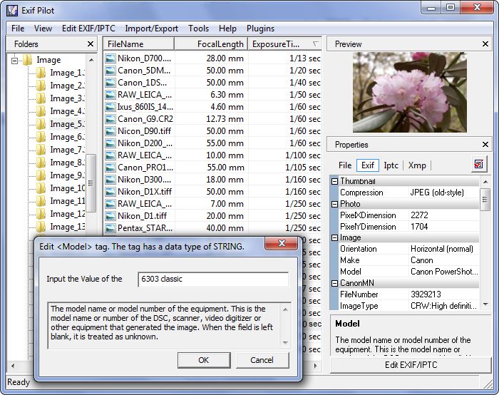Viewport: 499px width, 395px height.
Task: Cancel the Edit Model tag dialog
Action: pyautogui.click(x=262, y=360)
